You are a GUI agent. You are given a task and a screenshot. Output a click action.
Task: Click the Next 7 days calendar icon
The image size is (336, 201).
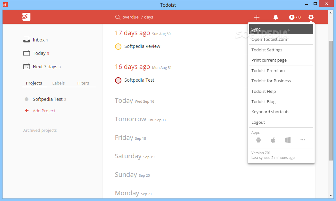click(27, 66)
